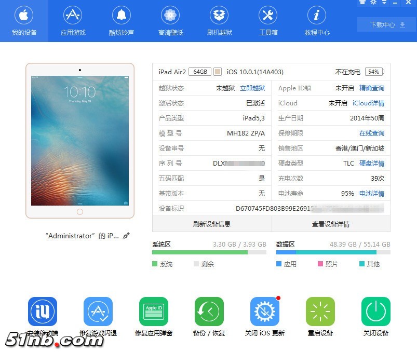Click the 重启设备 restart icon
417x352 pixels.
coord(320,312)
